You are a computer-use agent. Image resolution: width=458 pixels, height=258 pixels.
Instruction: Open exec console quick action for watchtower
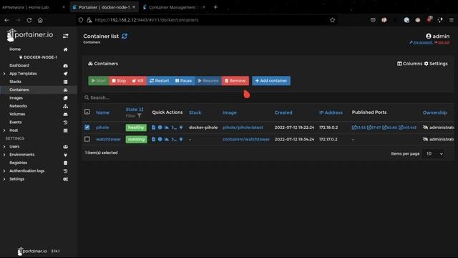[x=174, y=139]
